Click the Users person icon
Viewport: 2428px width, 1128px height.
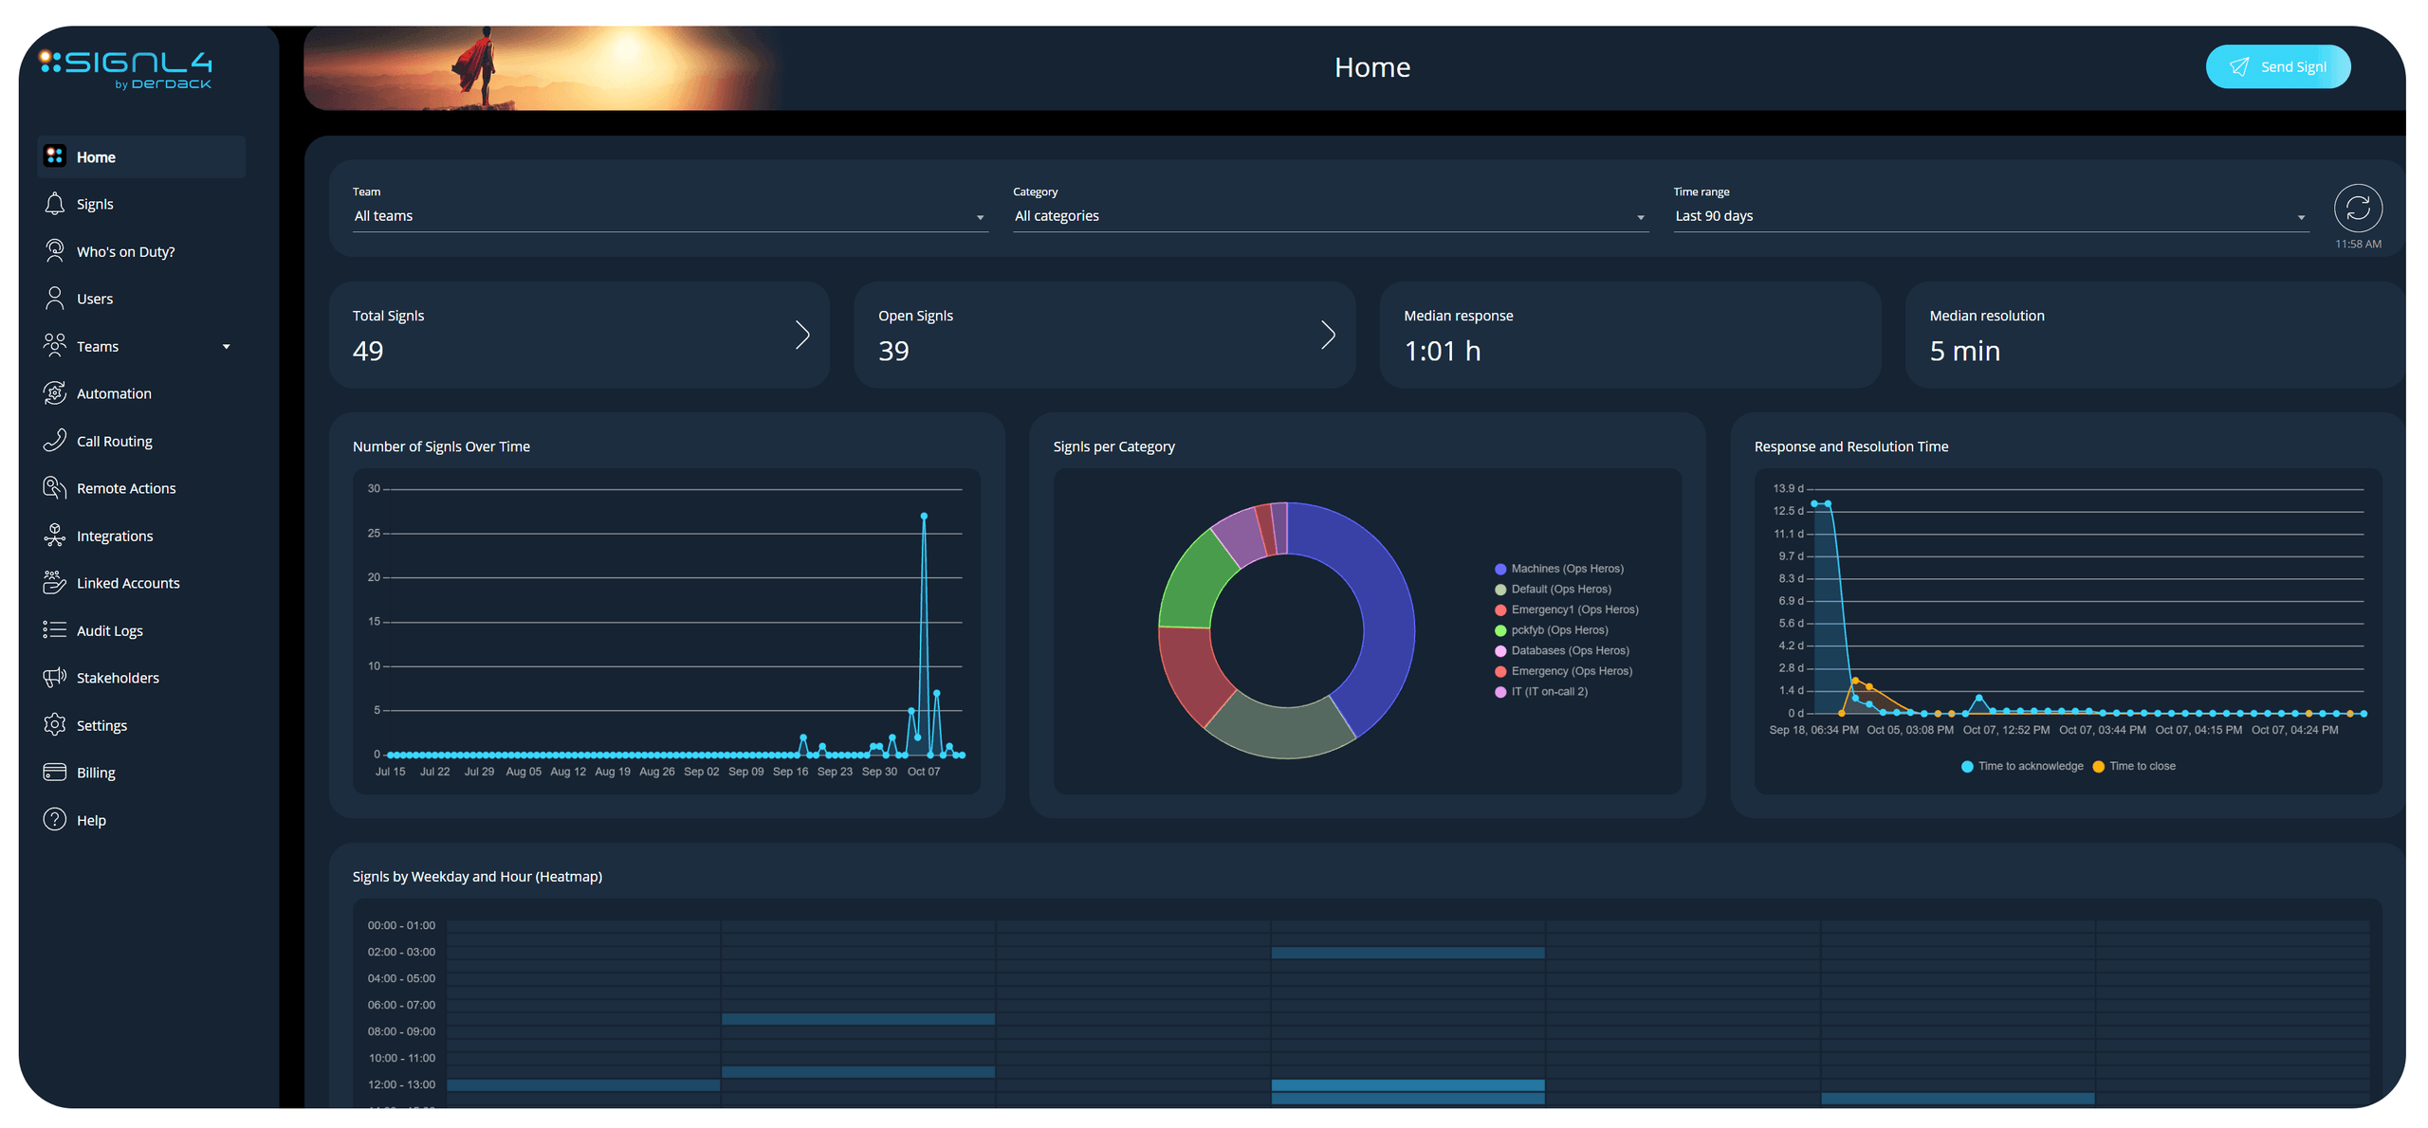point(54,299)
